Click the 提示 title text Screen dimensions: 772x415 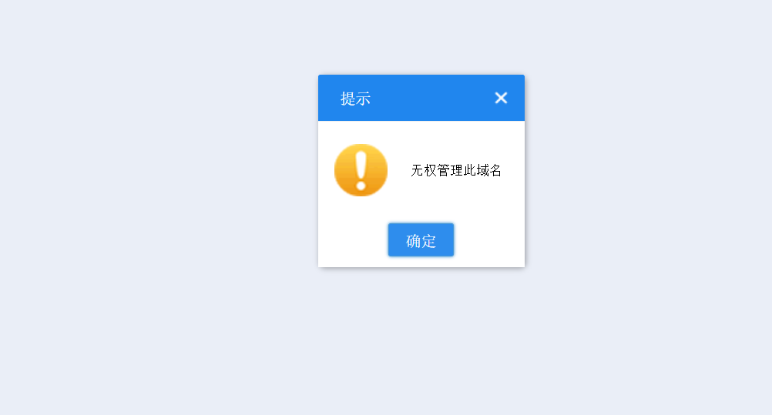click(x=355, y=99)
